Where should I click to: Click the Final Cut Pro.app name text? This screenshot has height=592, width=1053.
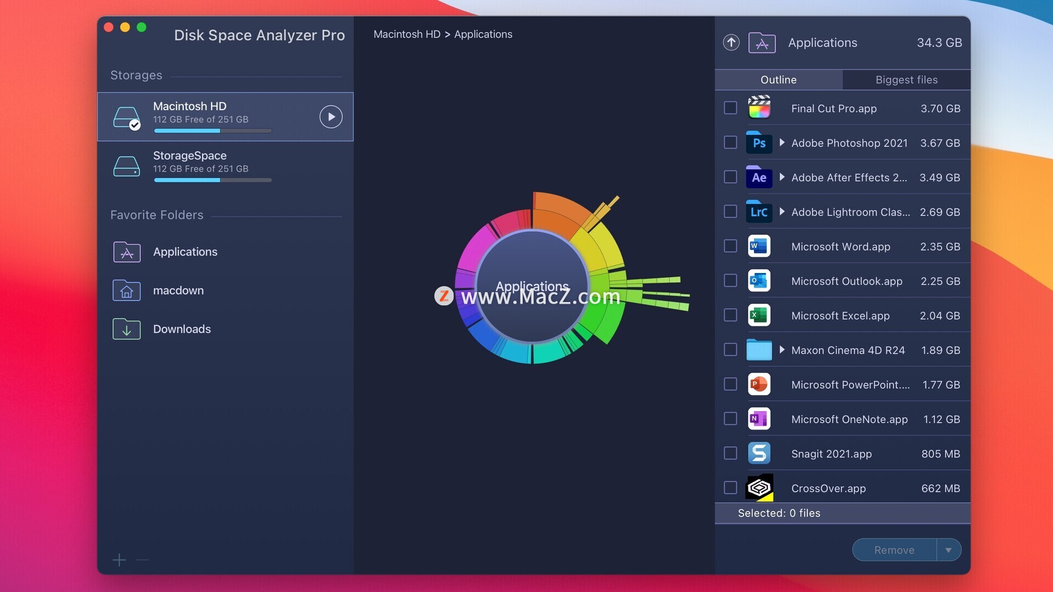(x=834, y=109)
